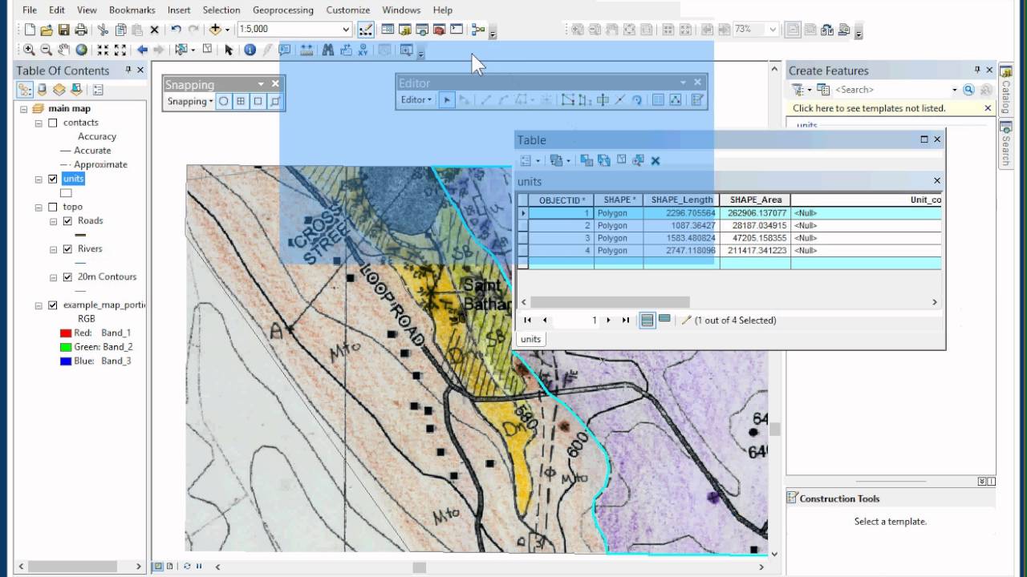Open the Table Options dropdown
1027x577 pixels.
pos(530,160)
